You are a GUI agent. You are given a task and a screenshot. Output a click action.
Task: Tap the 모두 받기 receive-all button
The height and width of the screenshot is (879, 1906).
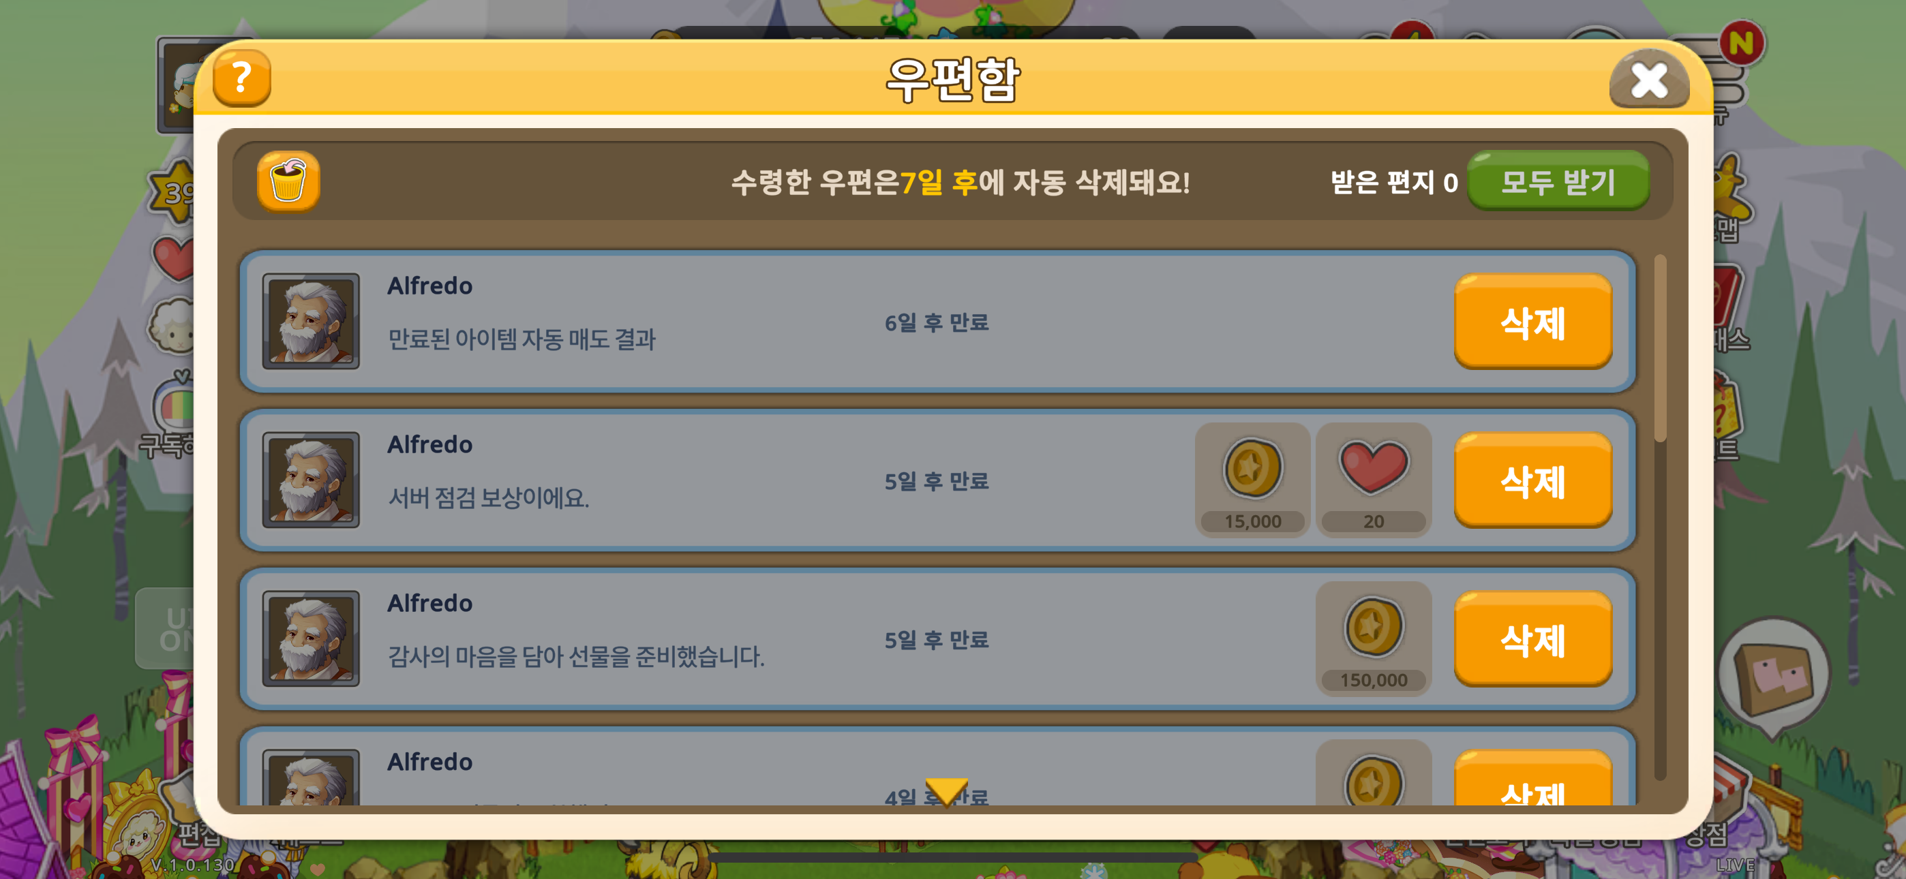click(1558, 181)
